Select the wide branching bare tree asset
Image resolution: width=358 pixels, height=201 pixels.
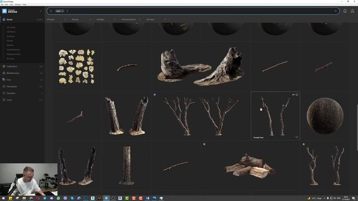(x=201, y=116)
